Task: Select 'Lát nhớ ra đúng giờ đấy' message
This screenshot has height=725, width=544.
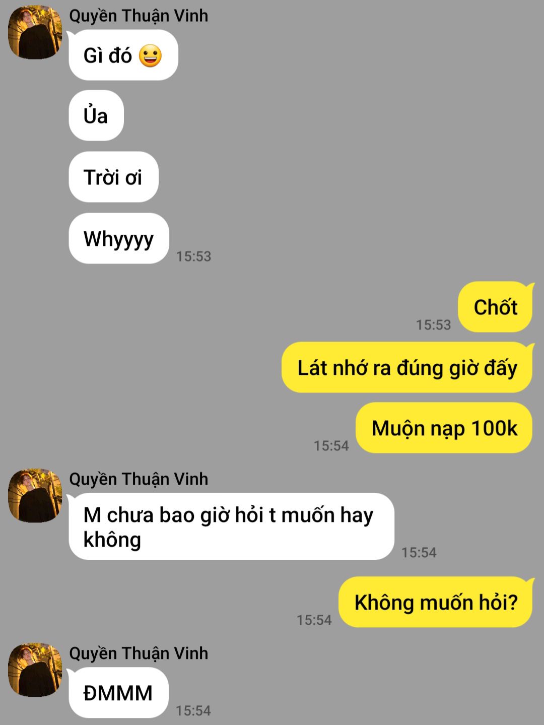Action: tap(407, 367)
